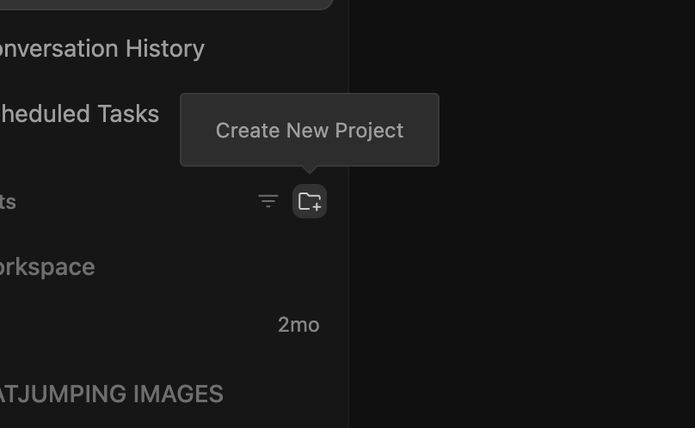
Task: Open the Scheduled Tasks sidebar entry
Action: [x=80, y=113]
